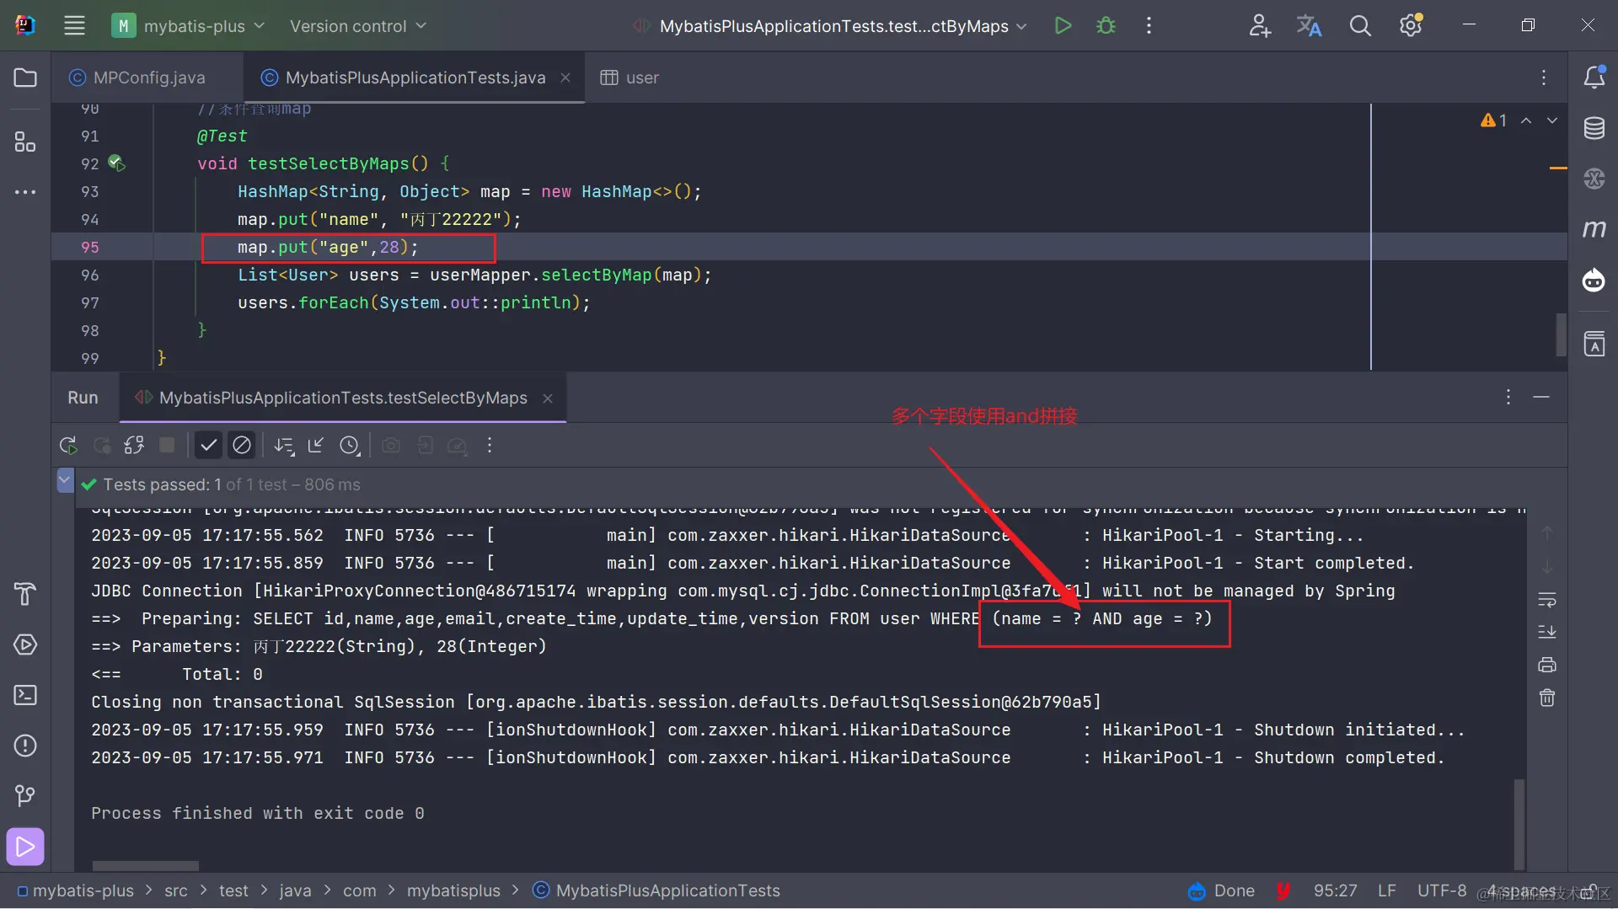
Task: Click mybatis-plus in the breadcrumb bar
Action: coord(75,890)
